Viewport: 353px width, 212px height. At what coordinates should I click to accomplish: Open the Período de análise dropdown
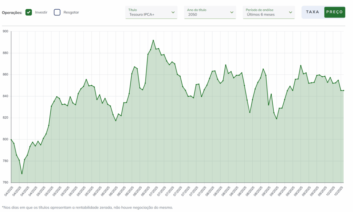tap(269, 12)
